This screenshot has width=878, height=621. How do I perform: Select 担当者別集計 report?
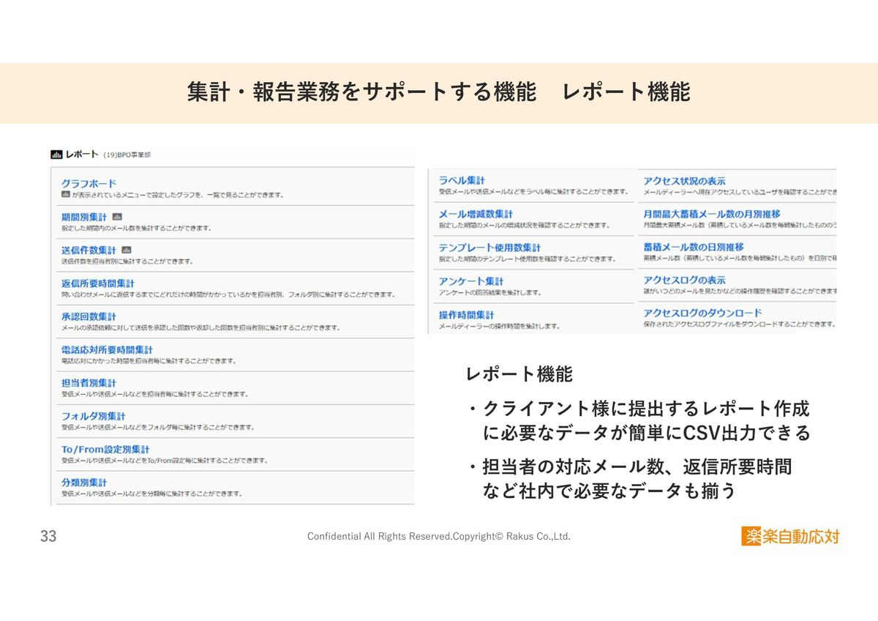(89, 383)
